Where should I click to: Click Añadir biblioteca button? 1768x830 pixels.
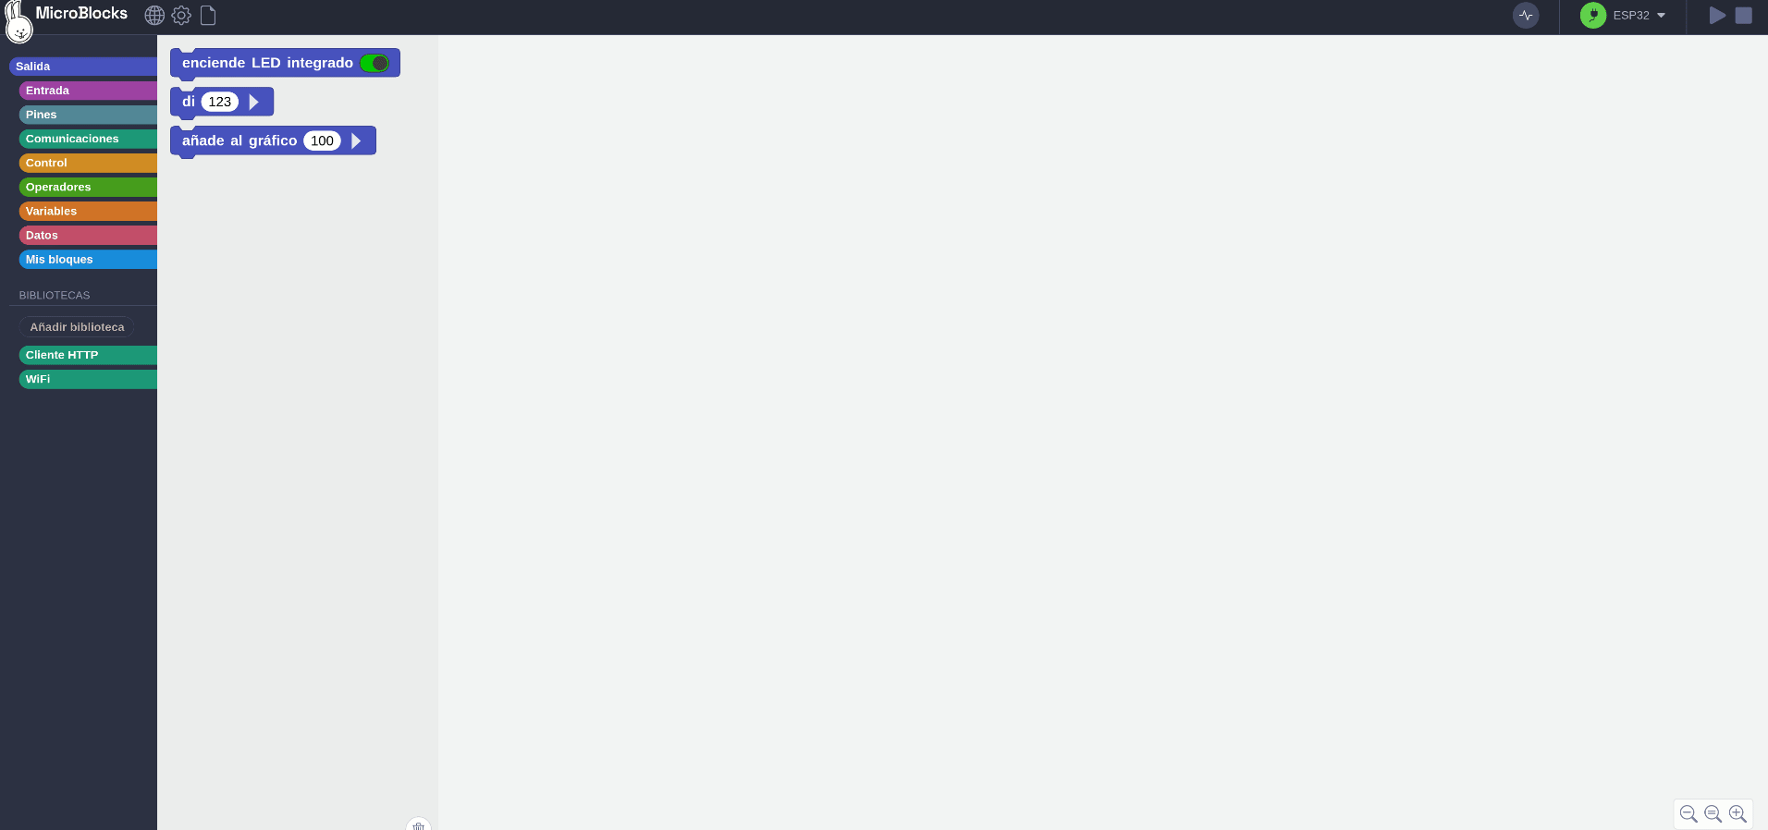(77, 327)
